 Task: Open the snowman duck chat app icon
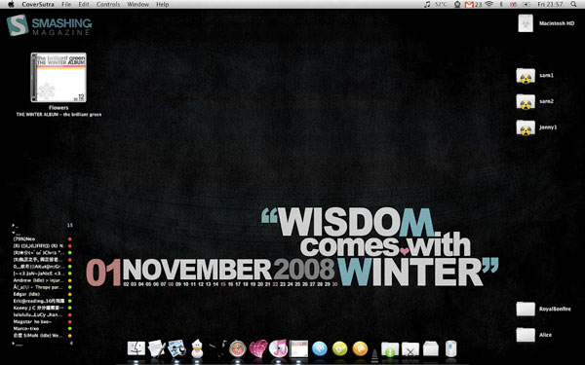pos(197,349)
